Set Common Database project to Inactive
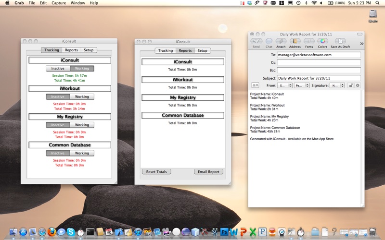This screenshot has height=240, width=385. click(58, 153)
